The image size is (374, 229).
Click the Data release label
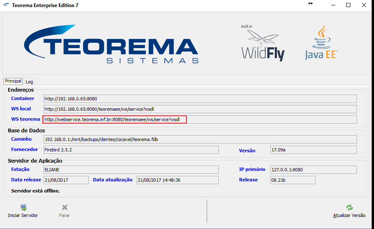[x=26, y=180]
